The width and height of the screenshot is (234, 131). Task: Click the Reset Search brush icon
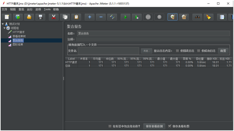(x=209, y=17)
